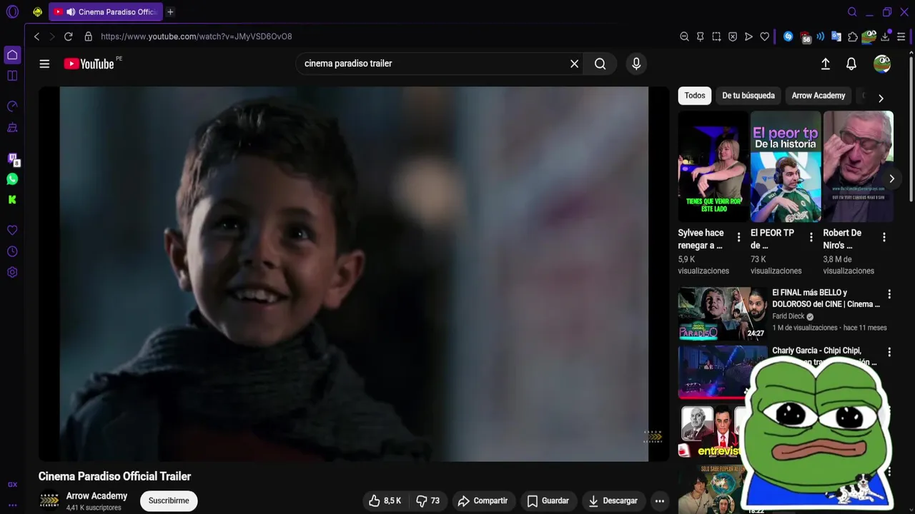
Task: Open options for Robert De Niro short
Action: (884, 237)
